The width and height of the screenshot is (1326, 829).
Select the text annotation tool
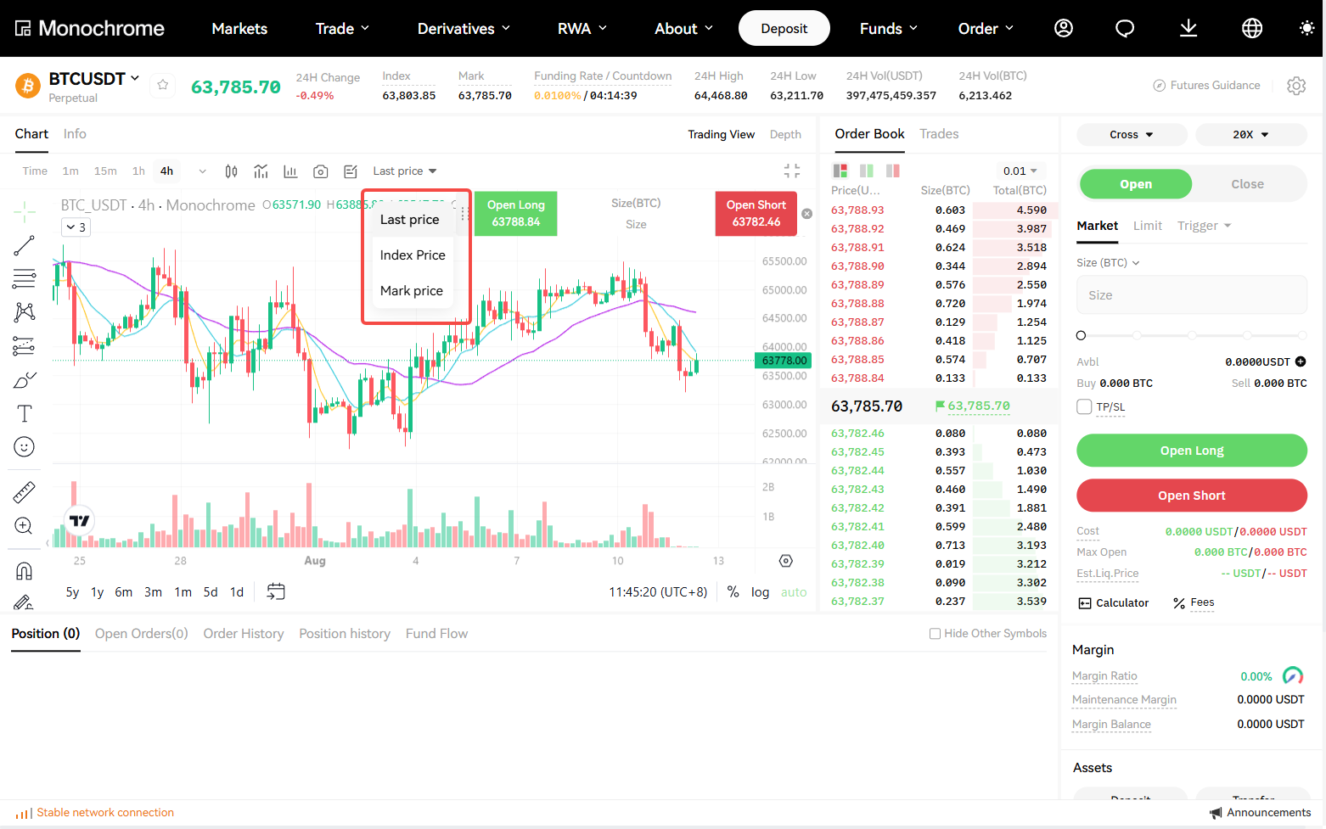pos(24,413)
